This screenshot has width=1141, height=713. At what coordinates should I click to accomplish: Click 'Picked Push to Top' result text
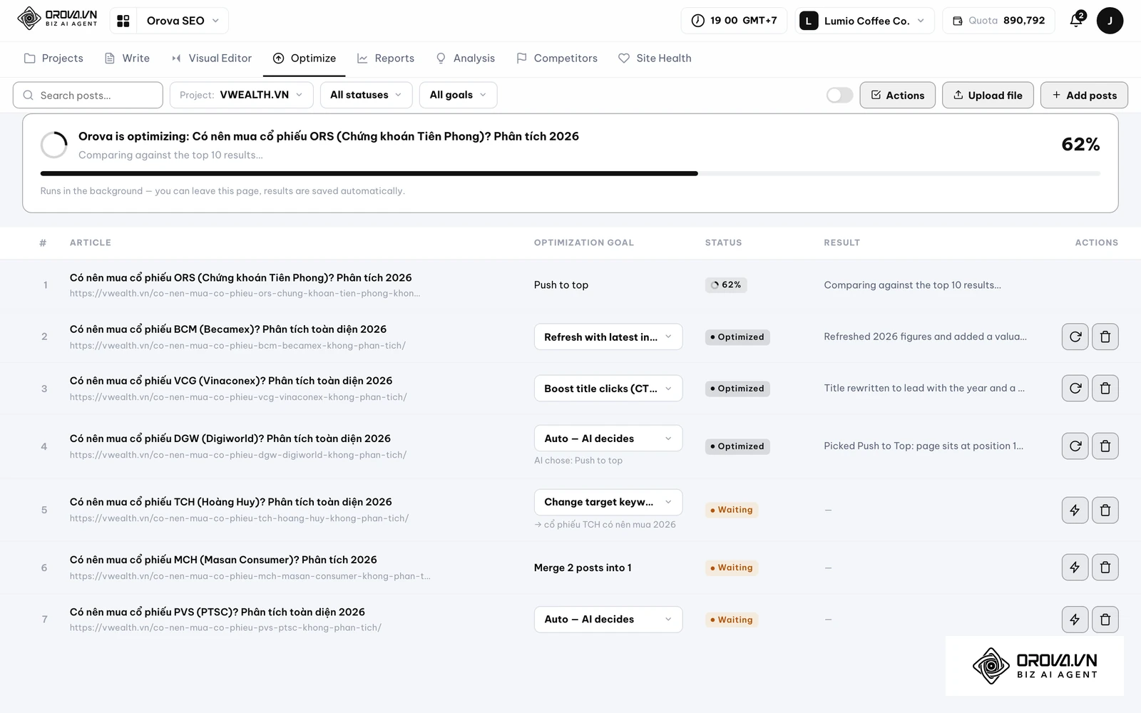(923, 446)
